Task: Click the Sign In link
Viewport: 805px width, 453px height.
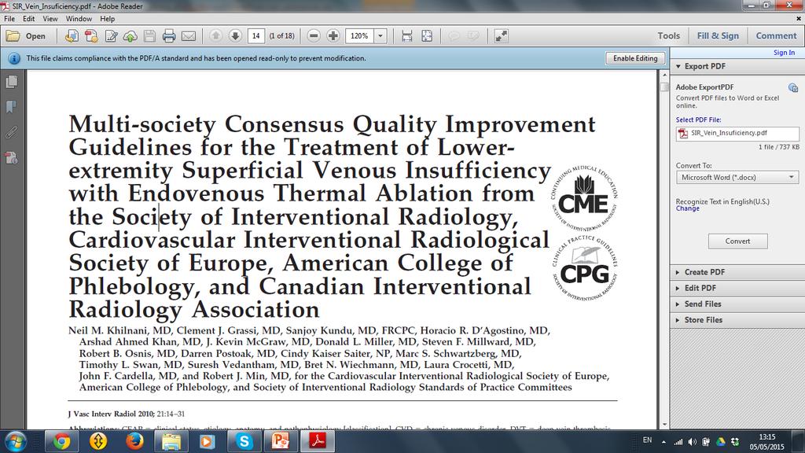Action: point(784,53)
